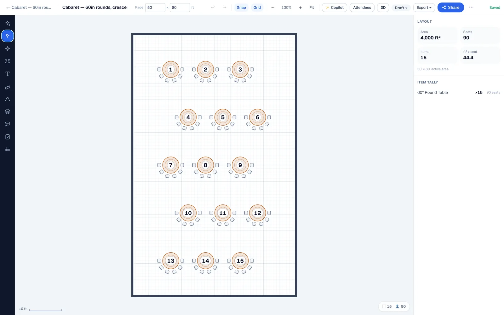The image size is (504, 315).
Task: Click the Area 4,000 ft² stat card
Action: coord(437,35)
